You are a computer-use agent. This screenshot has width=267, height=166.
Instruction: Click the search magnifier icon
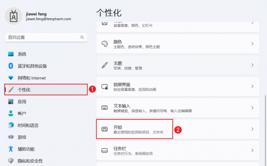click(82, 37)
